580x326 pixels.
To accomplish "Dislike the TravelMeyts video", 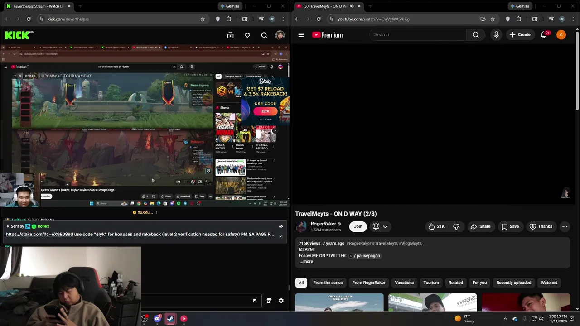I will pyautogui.click(x=456, y=226).
